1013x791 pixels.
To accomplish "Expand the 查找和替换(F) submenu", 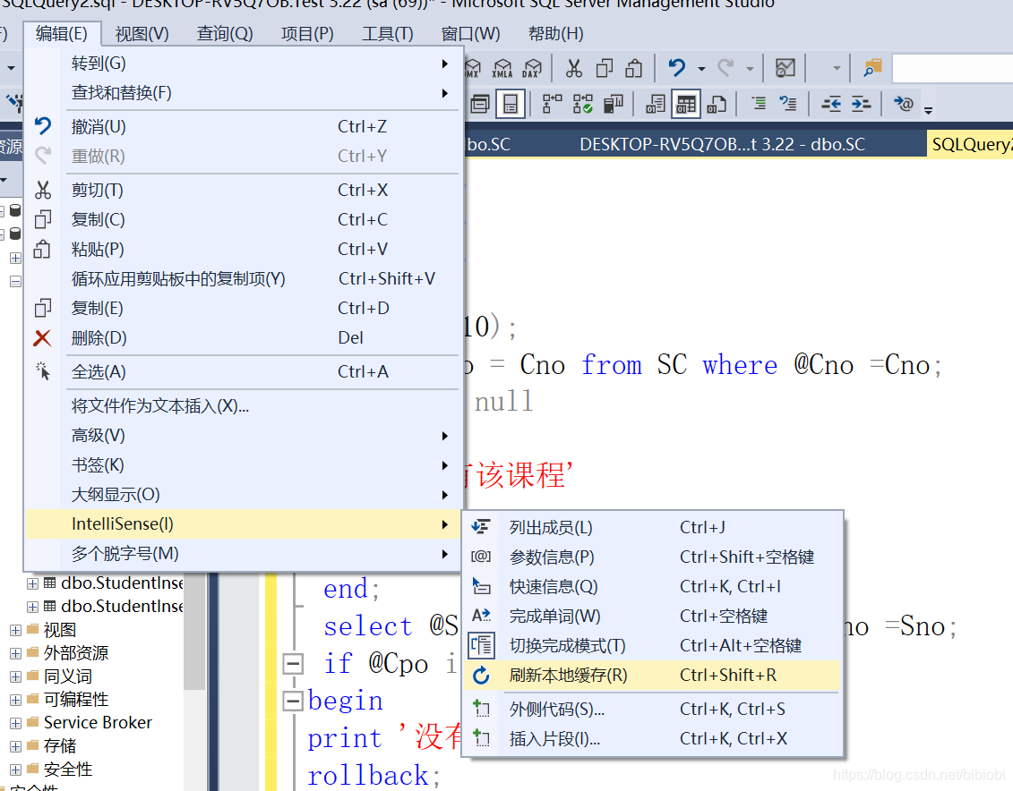I will tap(243, 93).
